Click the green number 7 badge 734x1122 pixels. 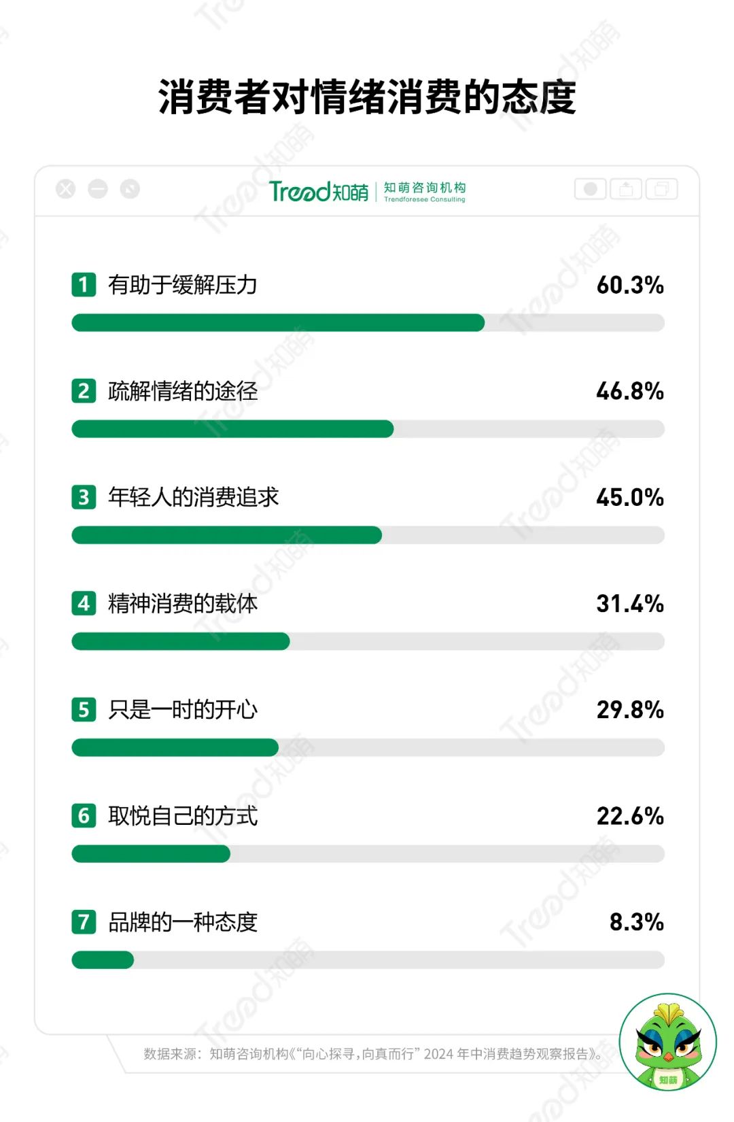pos(84,922)
